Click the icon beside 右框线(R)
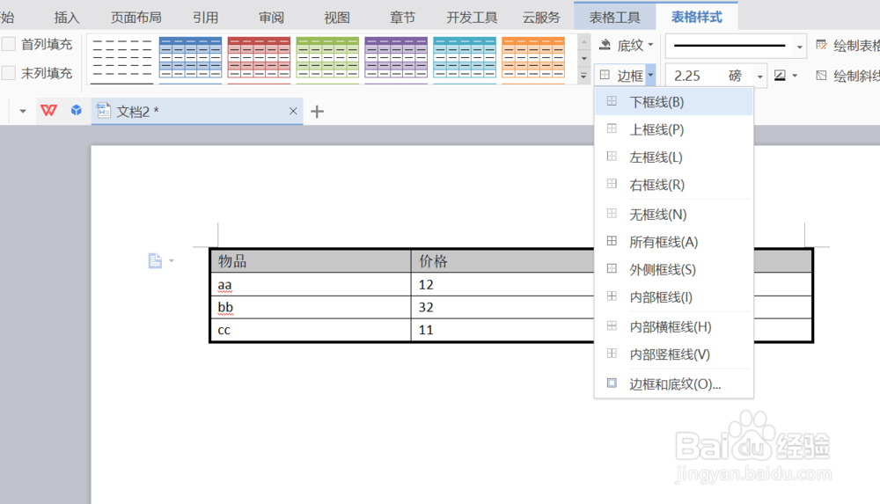The image size is (880, 504). 612,184
